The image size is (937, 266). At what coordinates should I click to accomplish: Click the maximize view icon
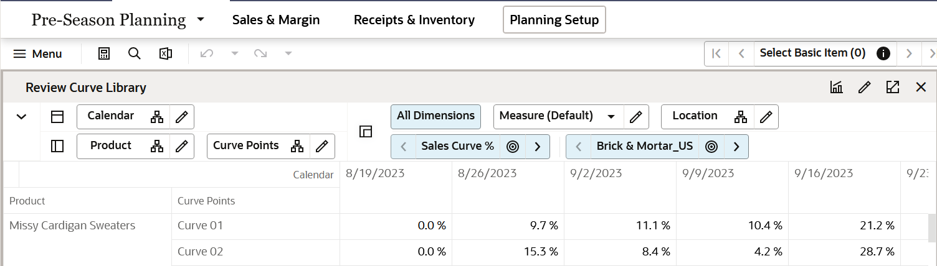892,88
